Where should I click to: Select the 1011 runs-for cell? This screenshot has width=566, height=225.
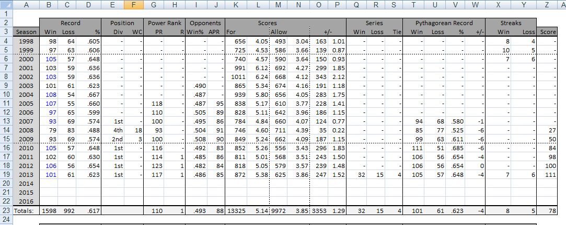tap(237, 76)
